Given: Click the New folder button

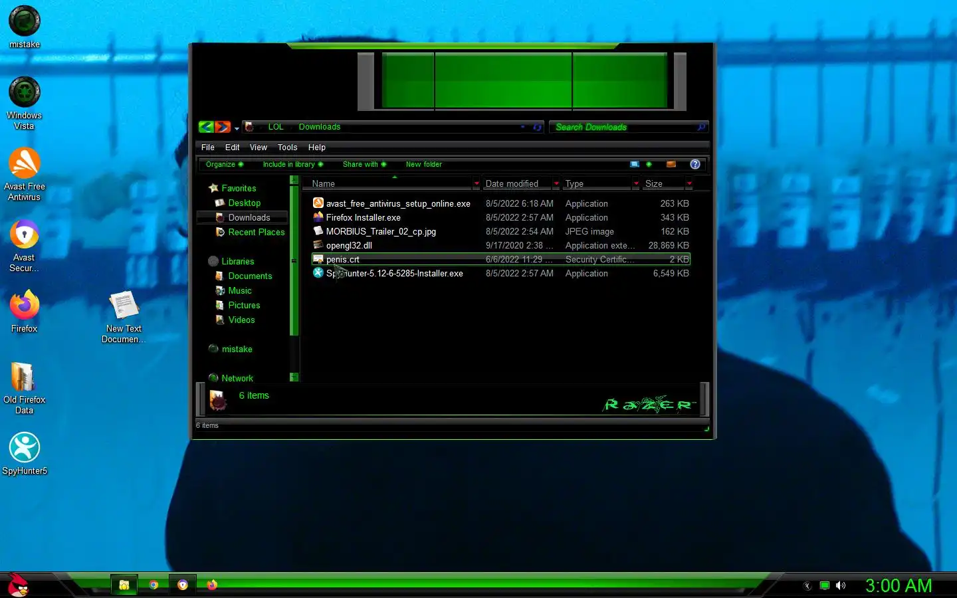Looking at the screenshot, I should point(424,164).
